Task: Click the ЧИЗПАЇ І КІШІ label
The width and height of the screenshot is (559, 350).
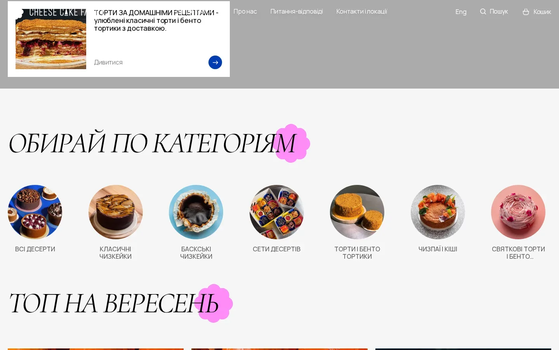Action: pyautogui.click(x=438, y=249)
